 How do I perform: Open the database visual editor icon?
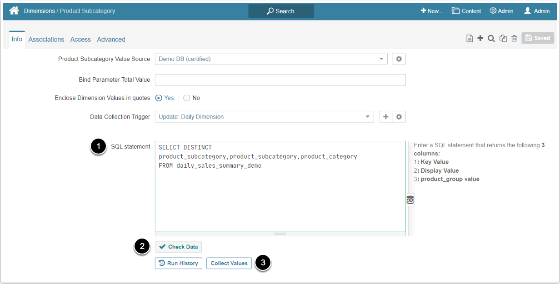[410, 200]
